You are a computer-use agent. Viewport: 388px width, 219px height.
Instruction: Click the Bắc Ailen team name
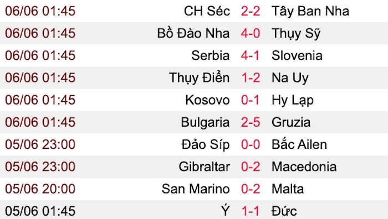click(299, 144)
